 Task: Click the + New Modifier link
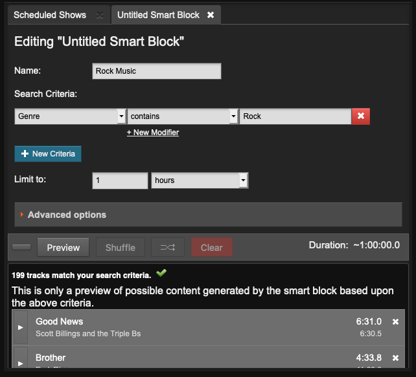[x=153, y=133]
